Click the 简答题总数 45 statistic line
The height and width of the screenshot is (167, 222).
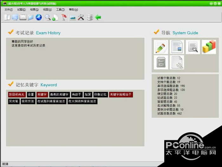pyautogui.click(x=167, y=102)
